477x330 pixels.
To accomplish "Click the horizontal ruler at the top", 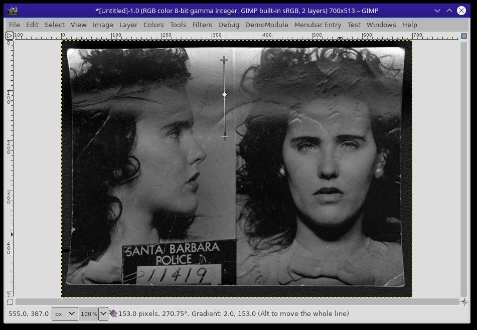I will (236, 36).
